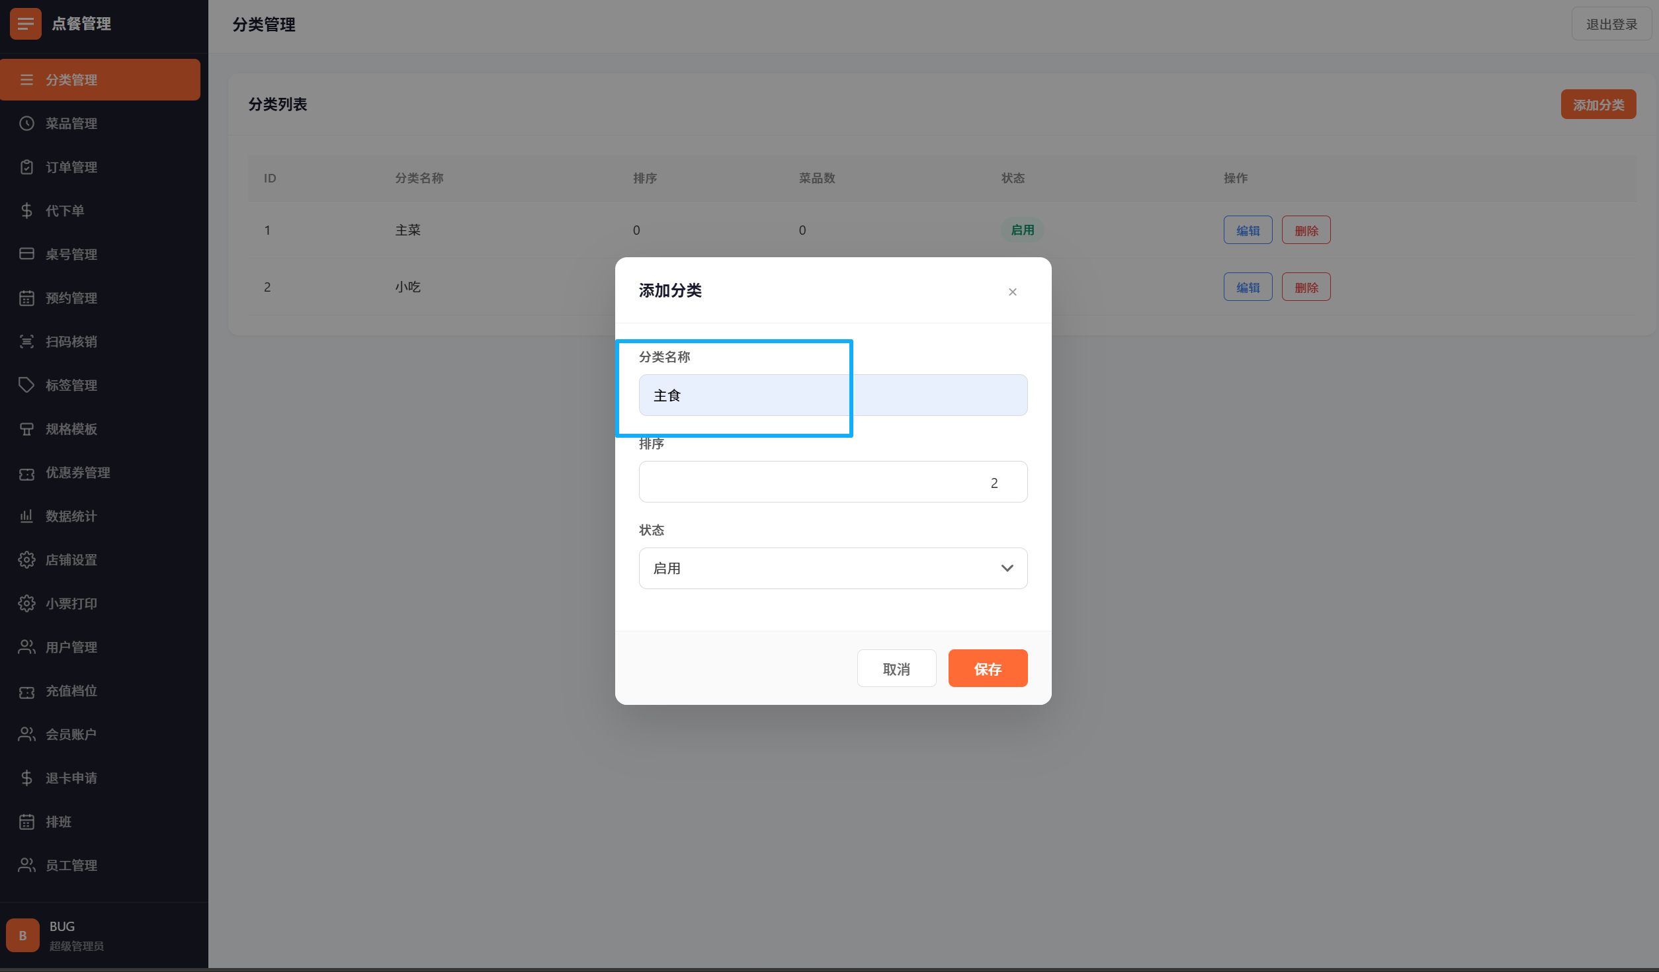
Task: Click the clock icon beside 菜品管理
Action: pos(26,124)
